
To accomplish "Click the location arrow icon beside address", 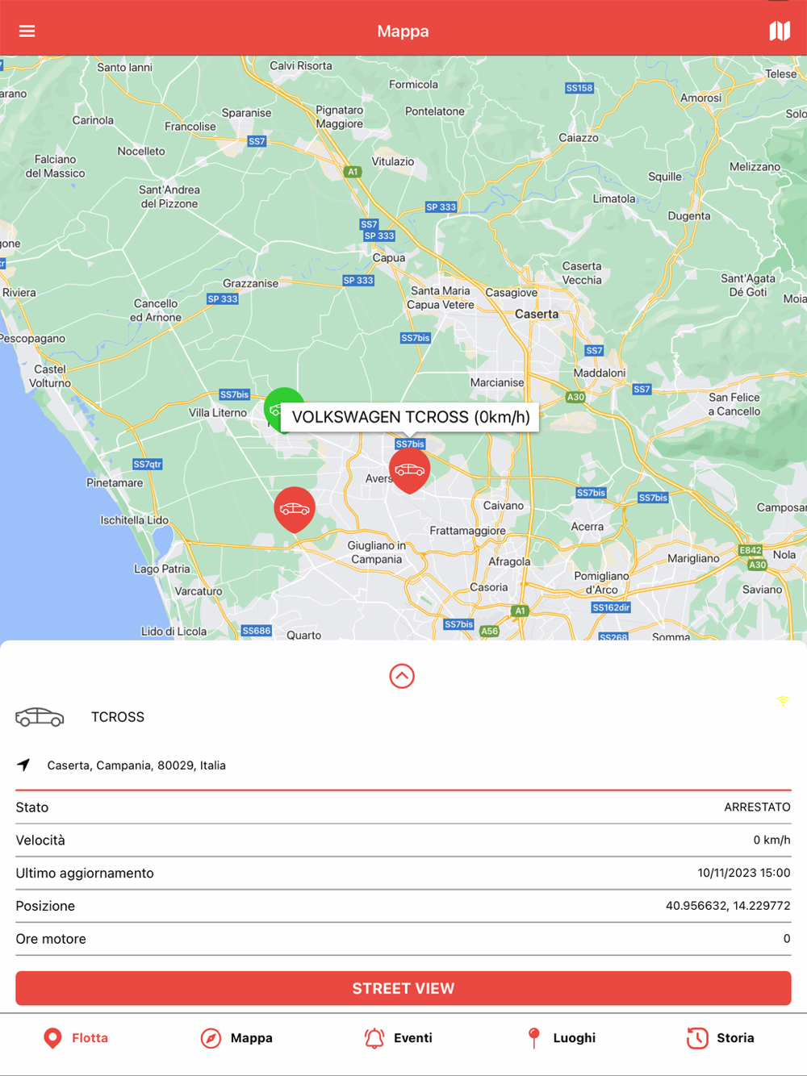I will tap(23, 765).
